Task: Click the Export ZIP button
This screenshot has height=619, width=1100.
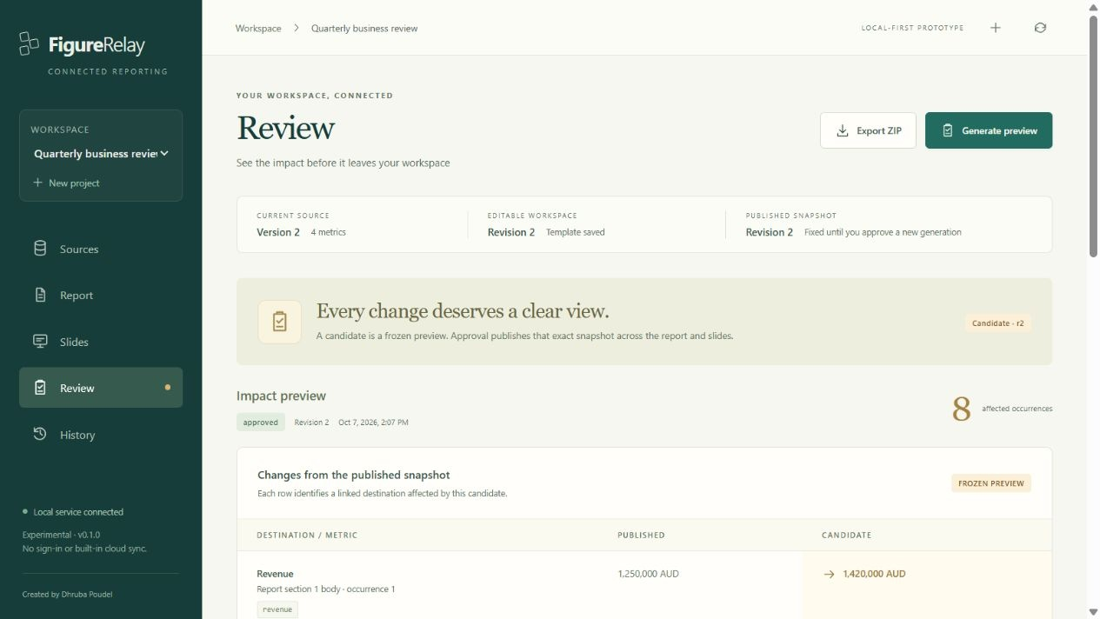Action: pyautogui.click(x=868, y=130)
